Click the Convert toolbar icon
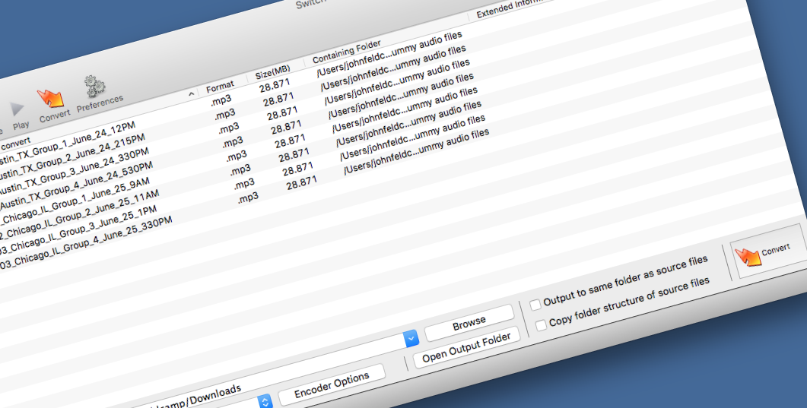The height and width of the screenshot is (408, 807). [x=52, y=106]
